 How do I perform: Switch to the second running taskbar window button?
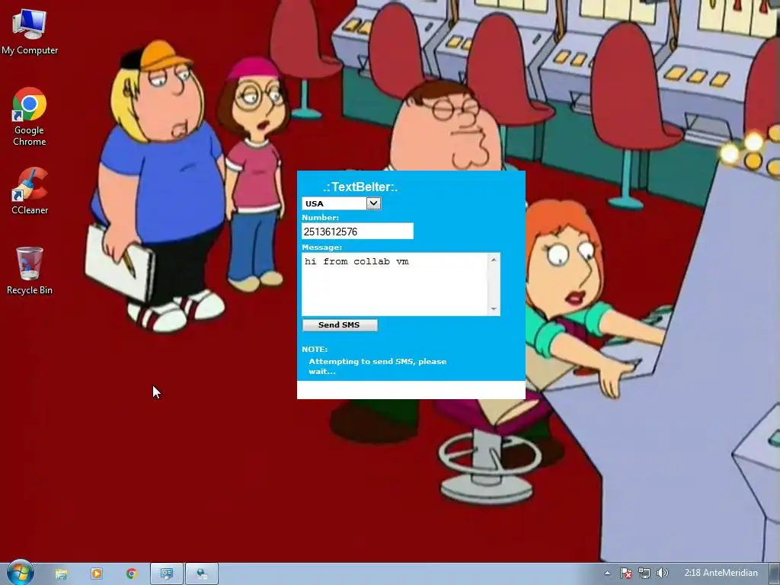[202, 574]
